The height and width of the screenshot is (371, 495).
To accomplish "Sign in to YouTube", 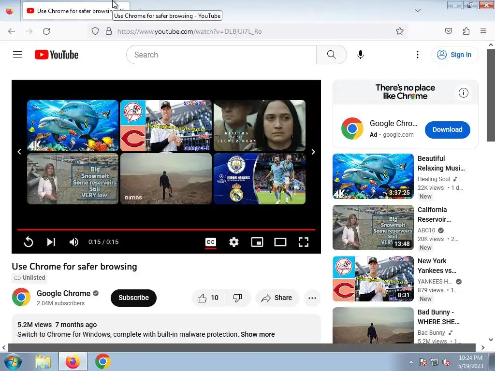I will [x=455, y=55].
